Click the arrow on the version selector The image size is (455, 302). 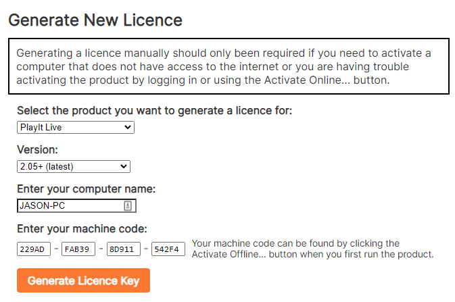click(x=124, y=166)
